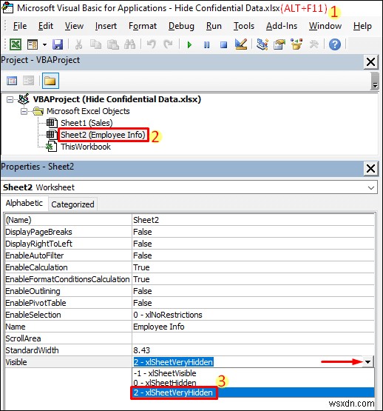Screen dimensions: 383x411
Task: Switch to the Alphabetic tab
Action: tap(24, 203)
